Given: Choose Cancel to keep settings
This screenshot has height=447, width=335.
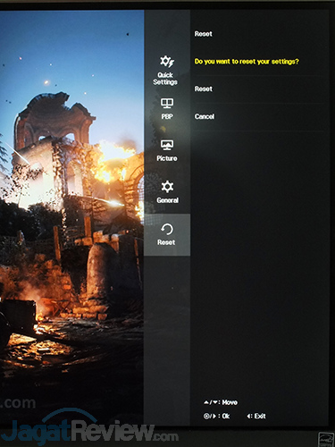Looking at the screenshot, I should pos(205,116).
